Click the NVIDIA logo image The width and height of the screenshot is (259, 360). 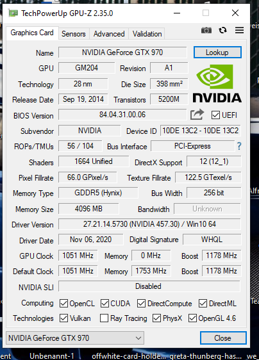coord(217,83)
